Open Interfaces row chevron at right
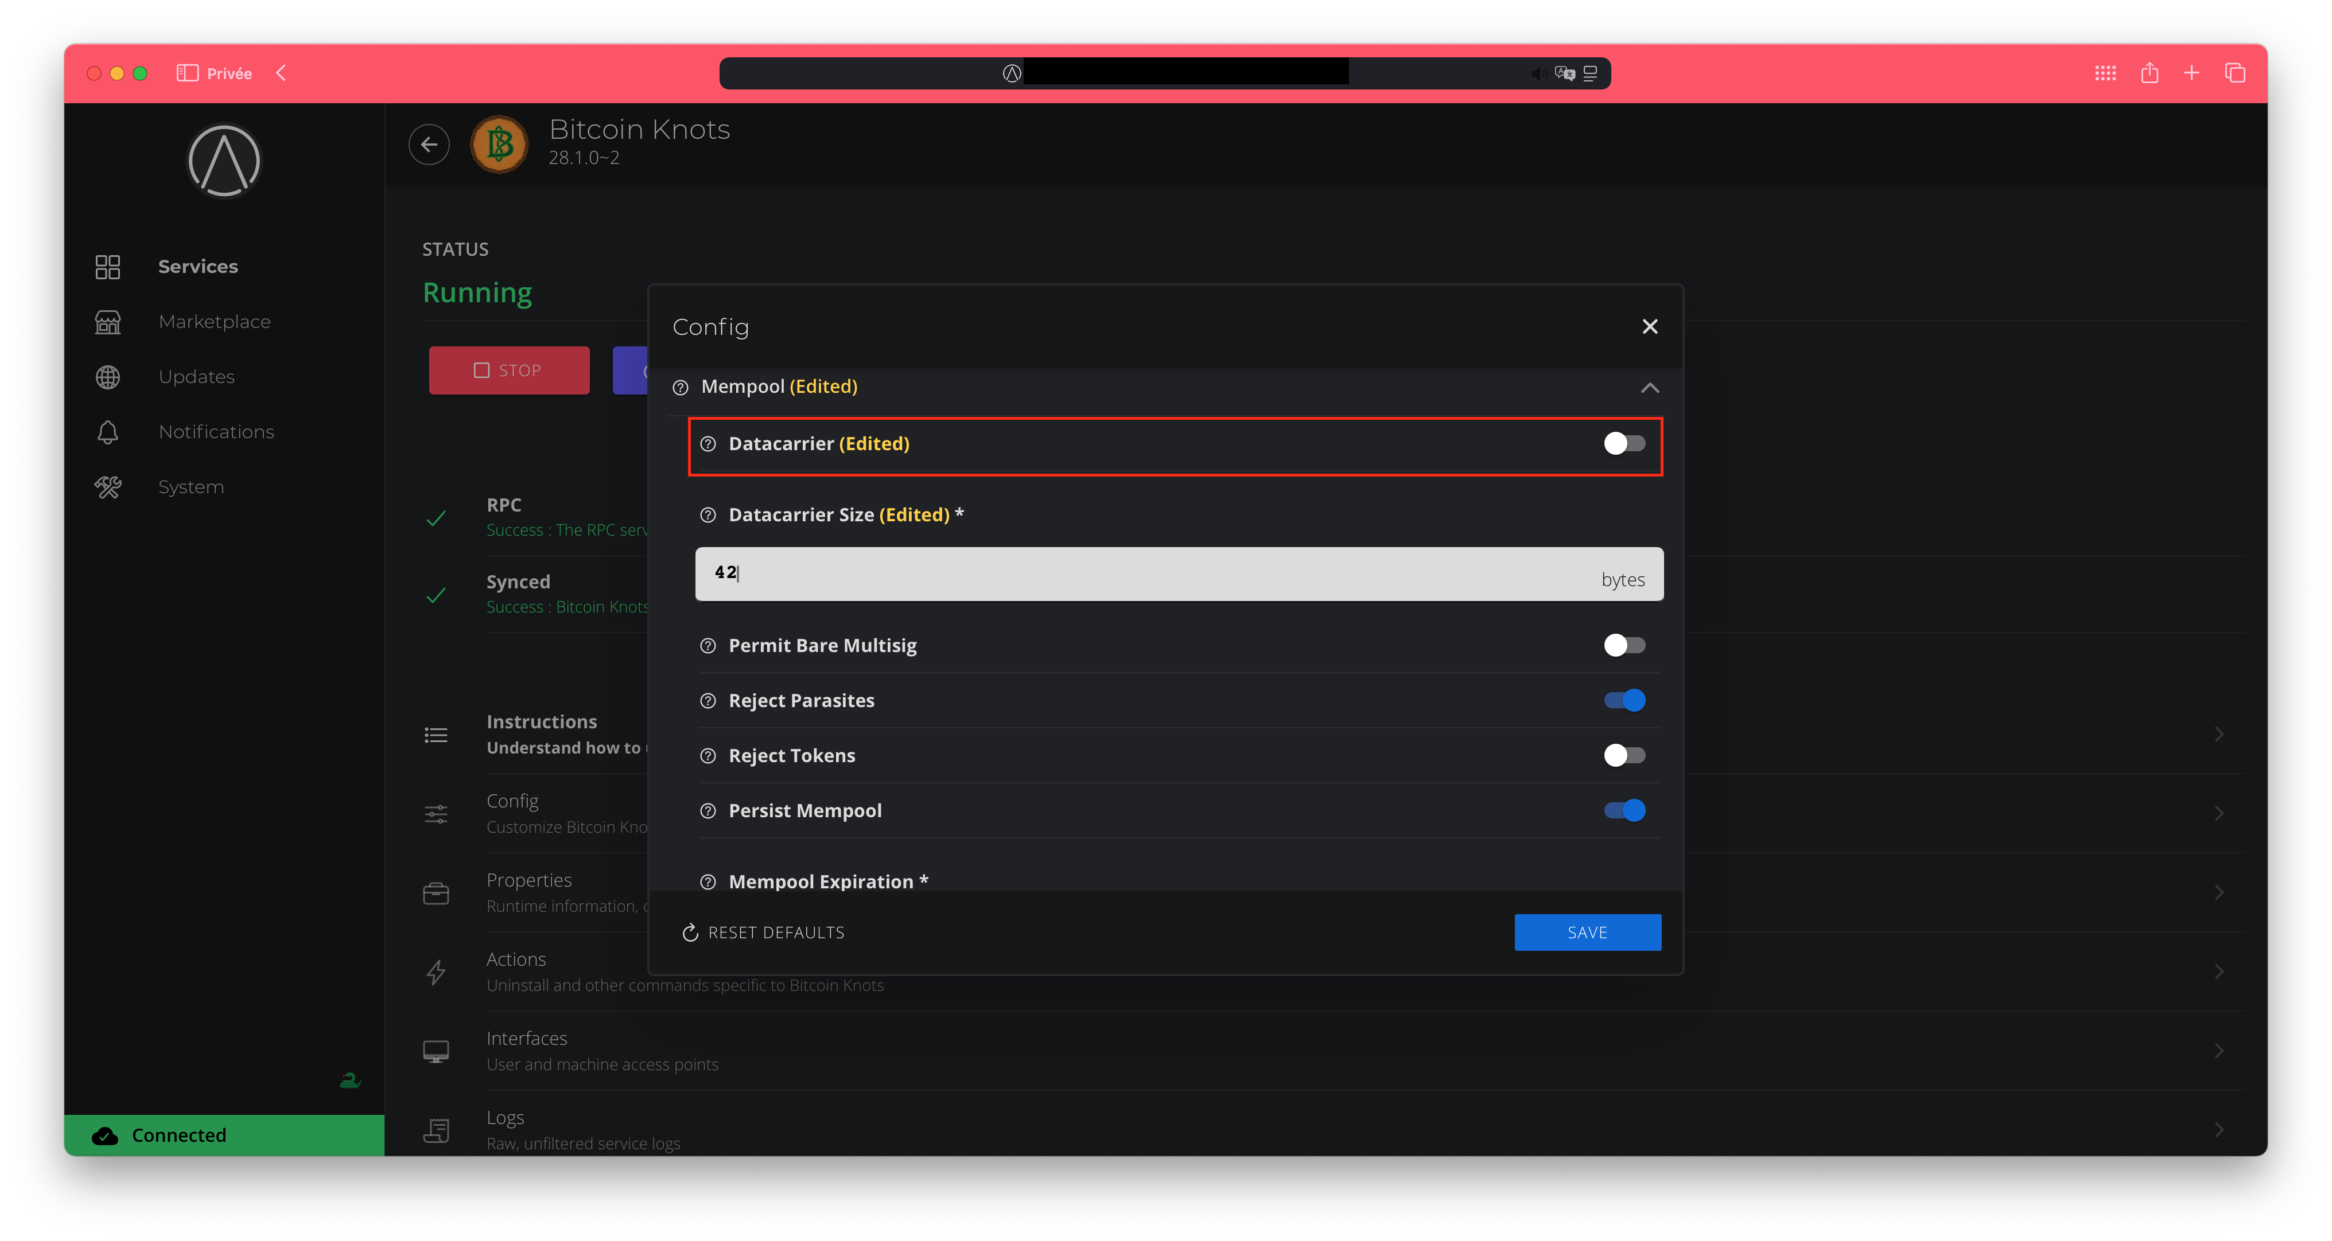The image size is (2332, 1241). point(2219,1051)
